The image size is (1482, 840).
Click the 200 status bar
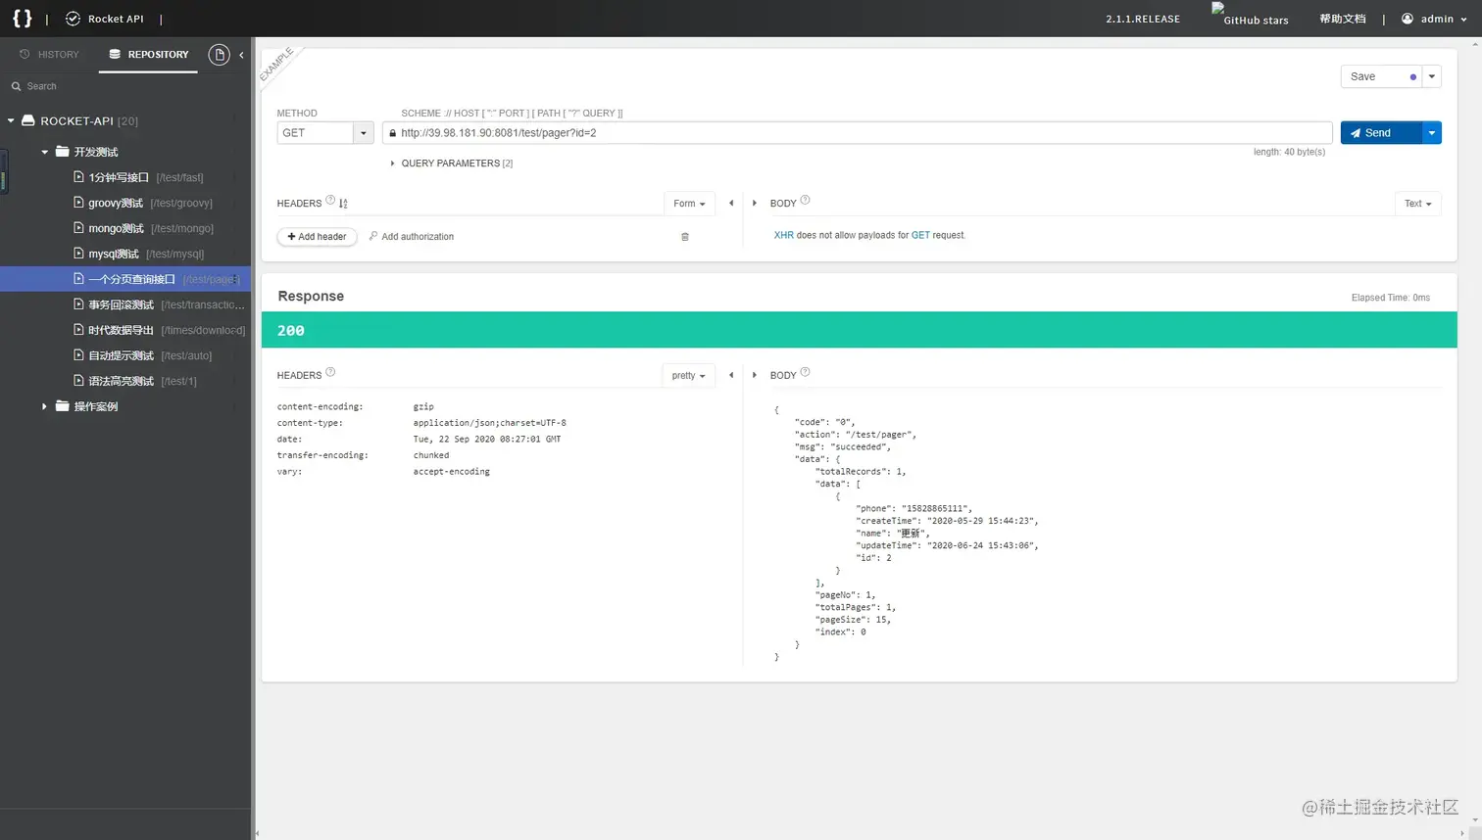tap(859, 330)
